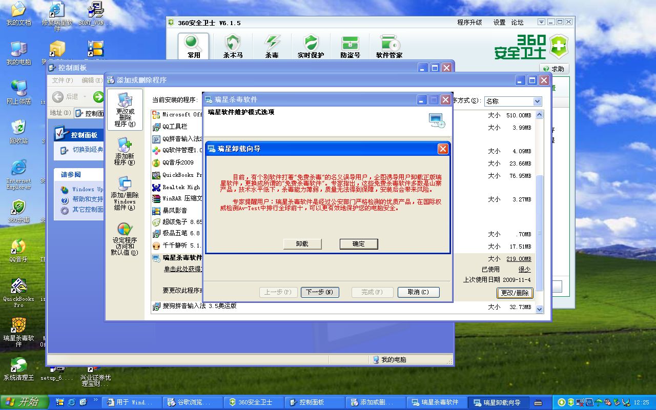
Task: Open 兴业证券优理宝财 desktop shortcut
Action: click(x=95, y=377)
